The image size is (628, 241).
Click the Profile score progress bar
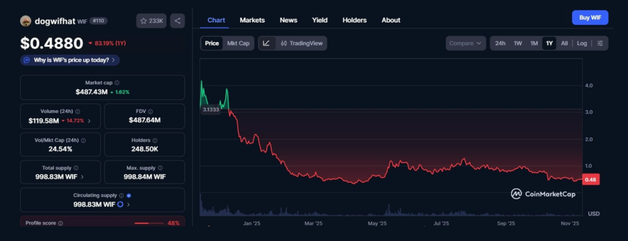[149, 223]
